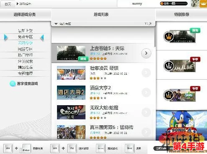Click the 酒店大亨2 title text

pyautogui.click(x=100, y=88)
